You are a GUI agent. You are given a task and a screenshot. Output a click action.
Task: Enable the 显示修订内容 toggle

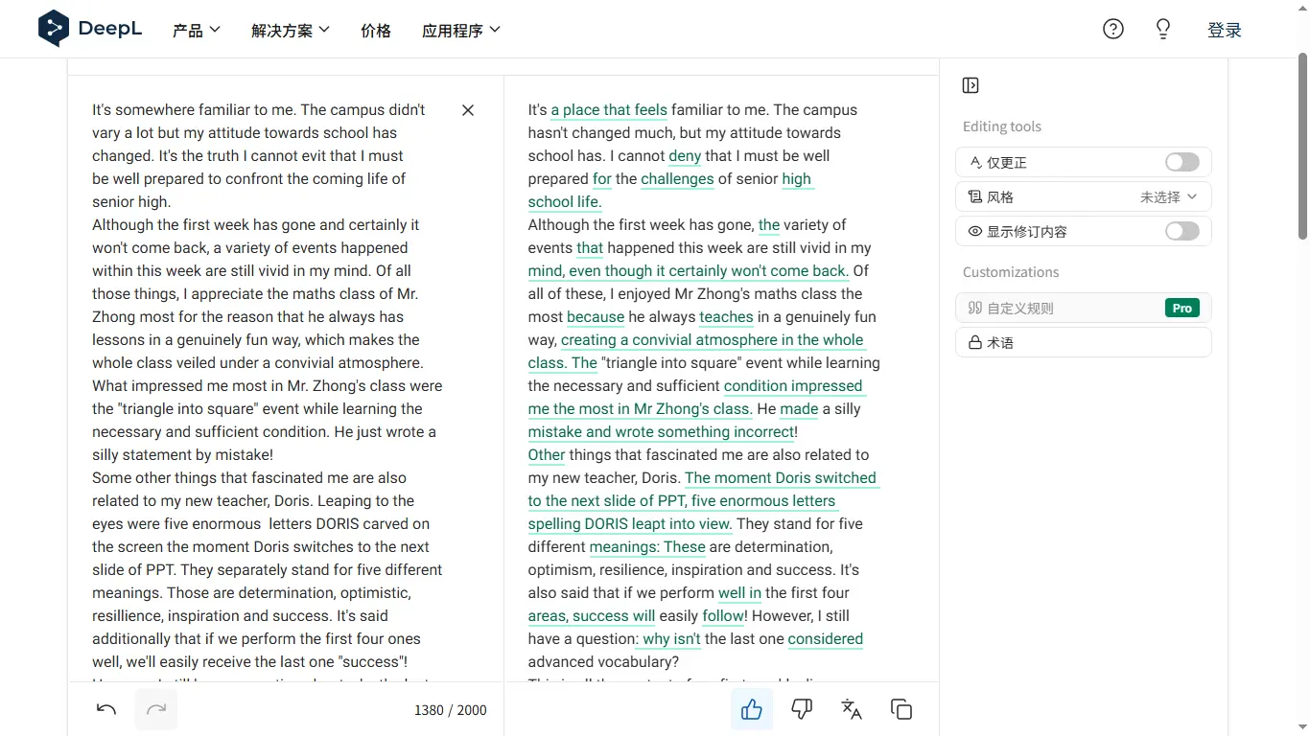tap(1181, 231)
